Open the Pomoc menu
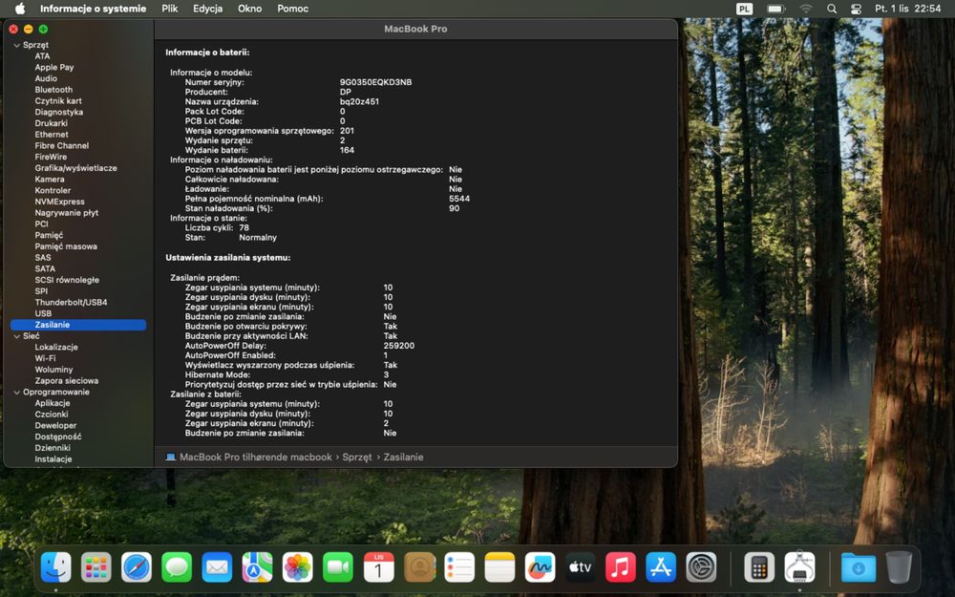955x597 pixels. tap(292, 9)
